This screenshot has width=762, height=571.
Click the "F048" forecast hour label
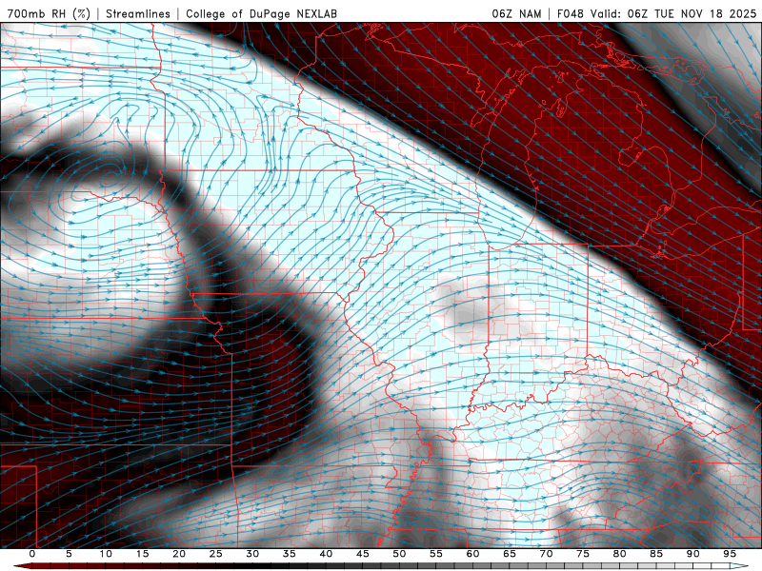tap(570, 14)
